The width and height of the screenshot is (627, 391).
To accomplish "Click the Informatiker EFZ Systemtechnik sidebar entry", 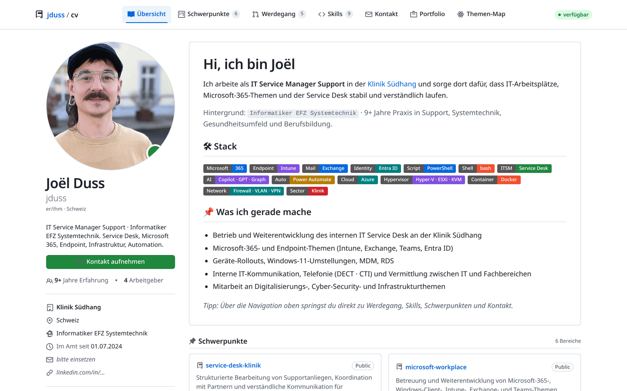I will coord(102,333).
